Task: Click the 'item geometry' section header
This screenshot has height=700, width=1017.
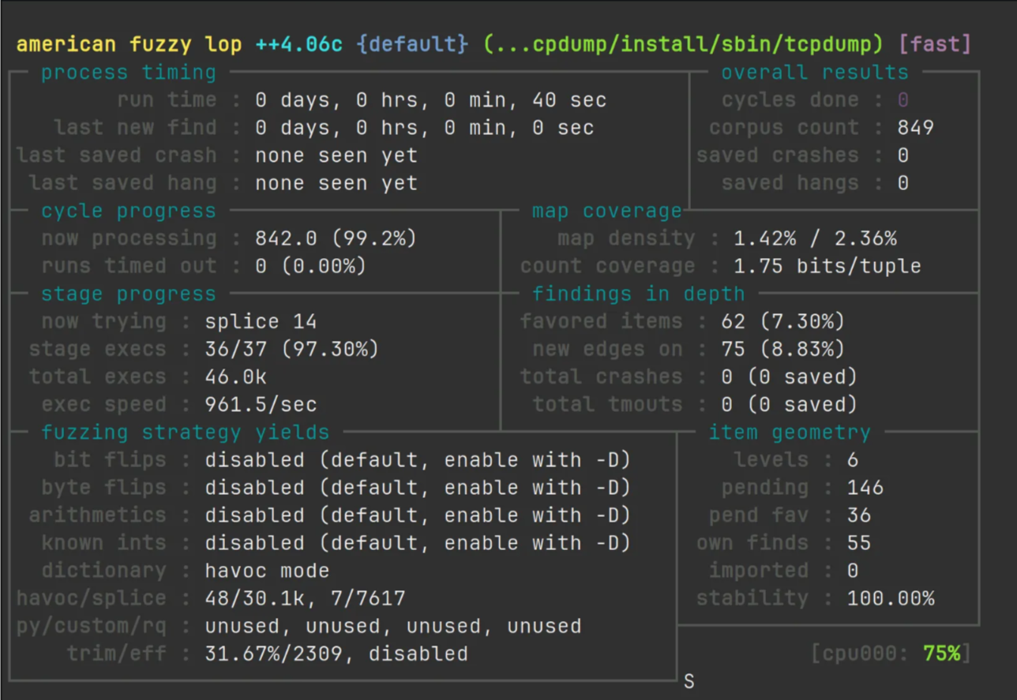Action: (790, 432)
